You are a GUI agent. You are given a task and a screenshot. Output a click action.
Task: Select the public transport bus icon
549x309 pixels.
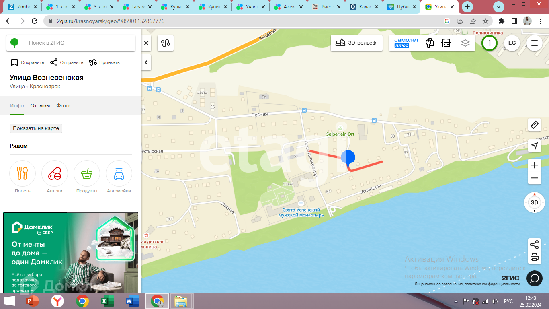pyautogui.click(x=446, y=43)
